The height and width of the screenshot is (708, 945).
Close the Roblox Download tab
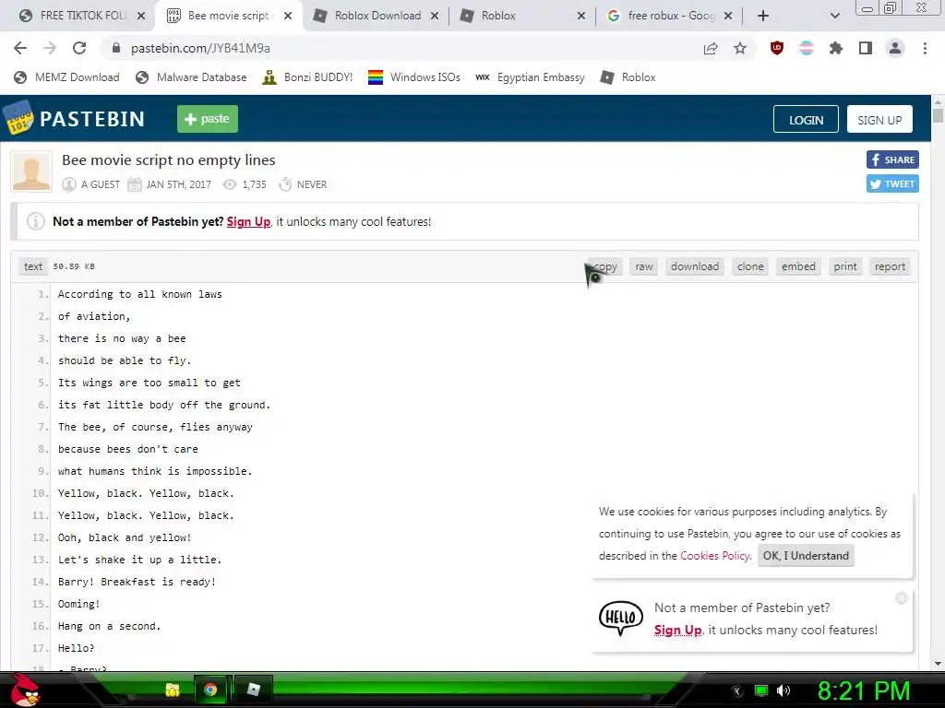pos(435,17)
